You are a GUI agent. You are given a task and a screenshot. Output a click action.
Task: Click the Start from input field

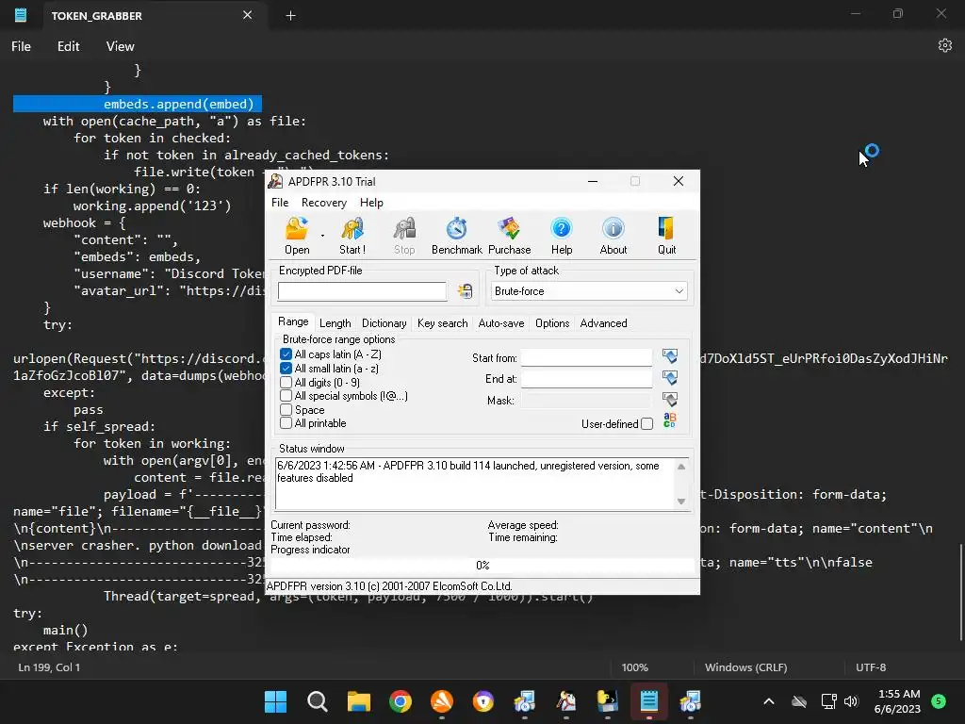(586, 357)
